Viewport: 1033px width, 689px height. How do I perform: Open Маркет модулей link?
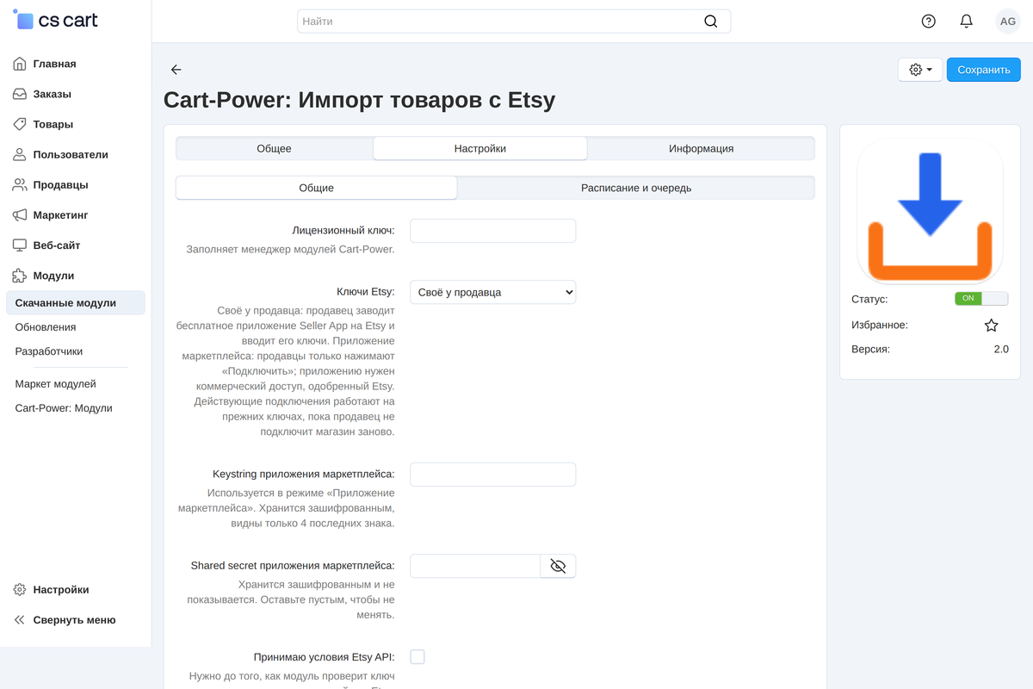[56, 384]
